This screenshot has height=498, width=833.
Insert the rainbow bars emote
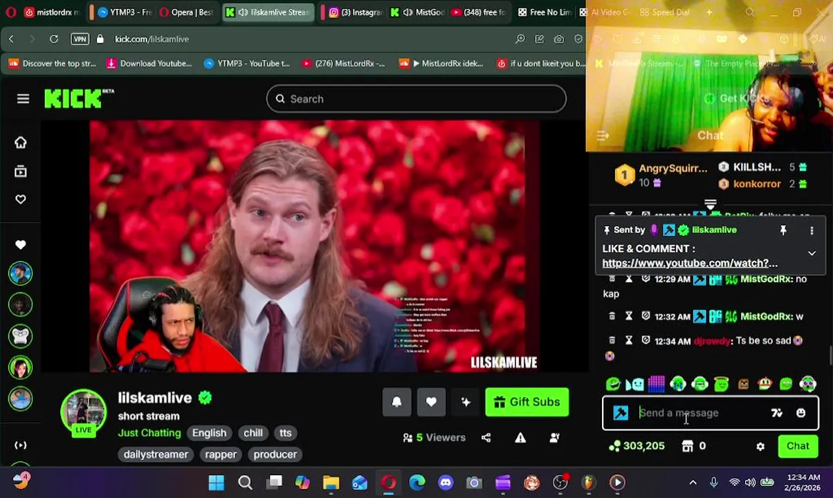tap(657, 384)
